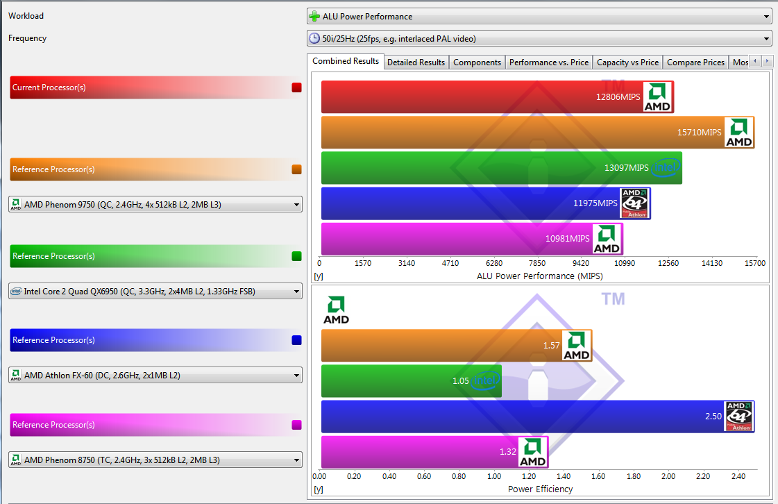Click Athlon 64 logo on the 11975MIPS bar

pos(634,203)
